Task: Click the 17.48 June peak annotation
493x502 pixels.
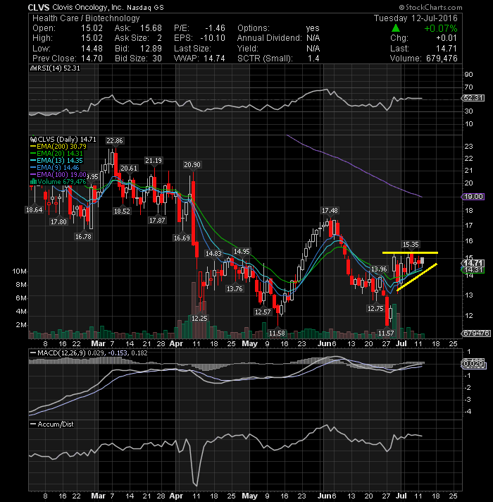Action: pyautogui.click(x=330, y=210)
